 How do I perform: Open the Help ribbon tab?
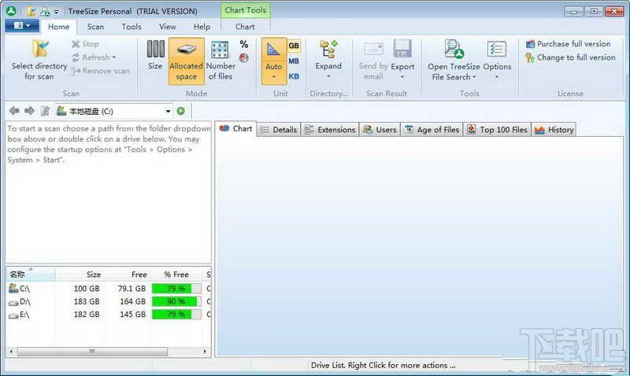pyautogui.click(x=202, y=27)
